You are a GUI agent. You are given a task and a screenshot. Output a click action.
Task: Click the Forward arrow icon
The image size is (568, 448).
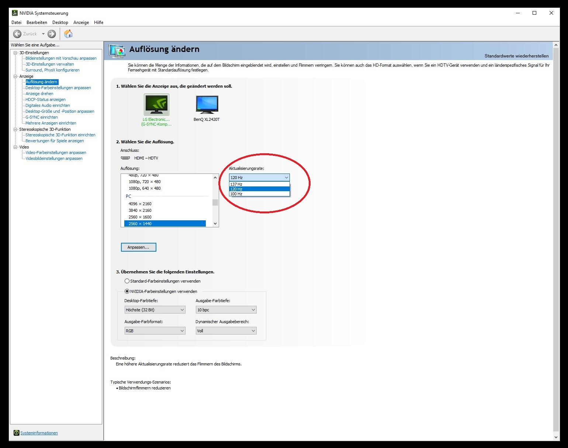pos(52,34)
